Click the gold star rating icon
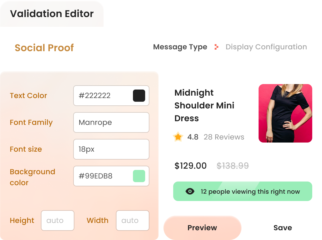 click(178, 137)
